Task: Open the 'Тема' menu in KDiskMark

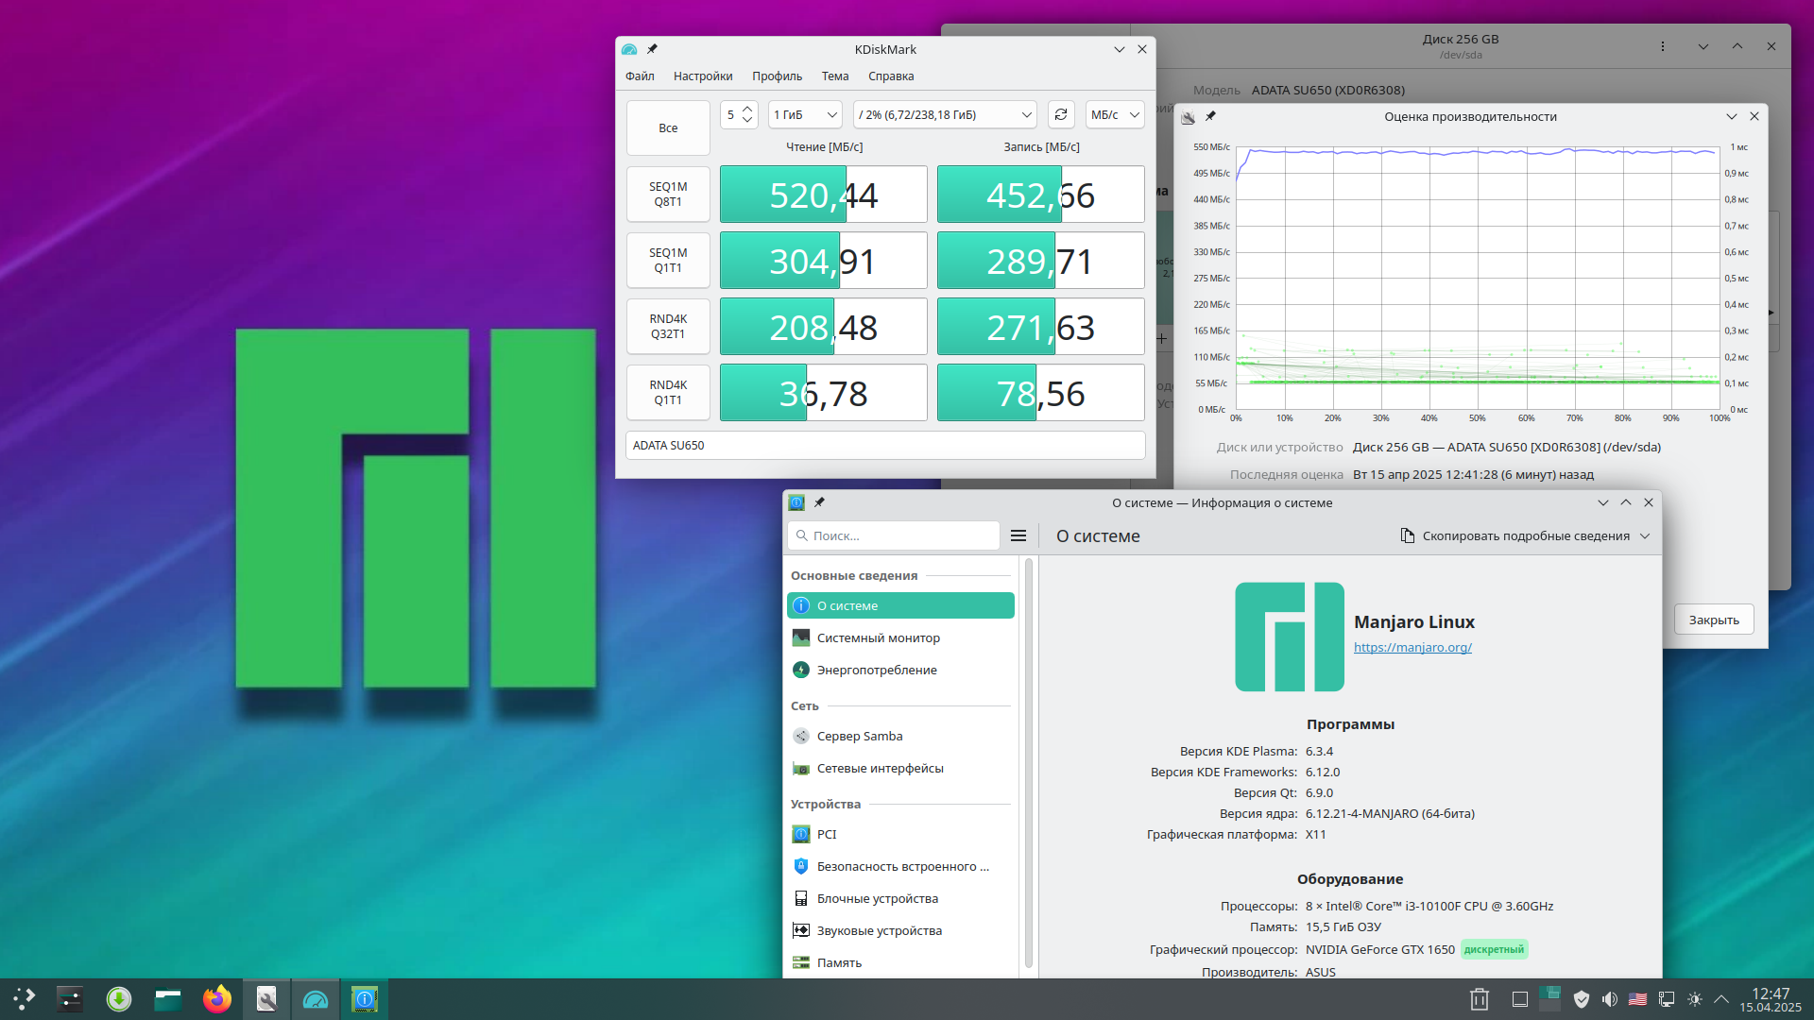Action: point(835,76)
